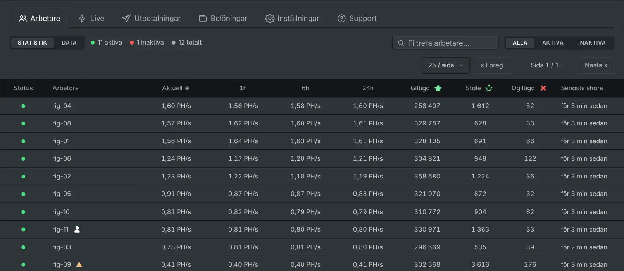The width and height of the screenshot is (624, 271).
Task: Open the Utbetalningar tab
Action: (x=151, y=18)
